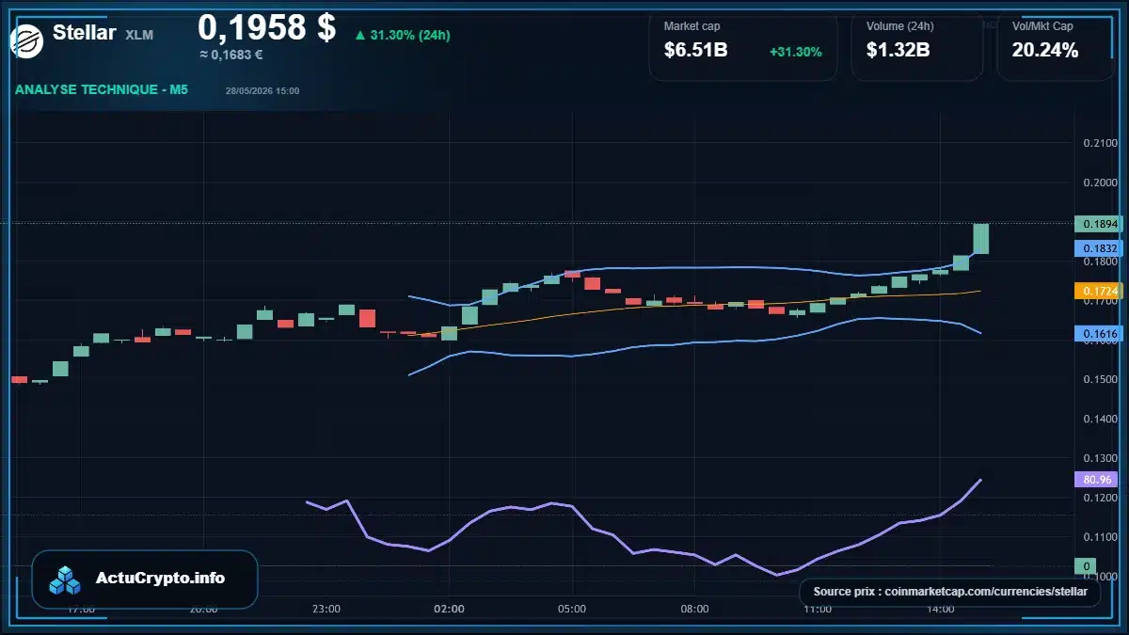The width and height of the screenshot is (1129, 635).
Task: Click the blue 0.1832 upper band tag
Action: point(1099,248)
